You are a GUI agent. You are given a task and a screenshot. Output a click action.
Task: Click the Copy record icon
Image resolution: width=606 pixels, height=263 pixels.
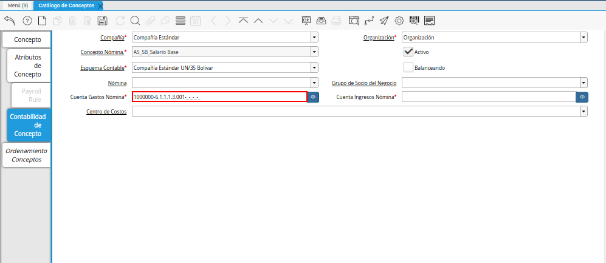57,21
